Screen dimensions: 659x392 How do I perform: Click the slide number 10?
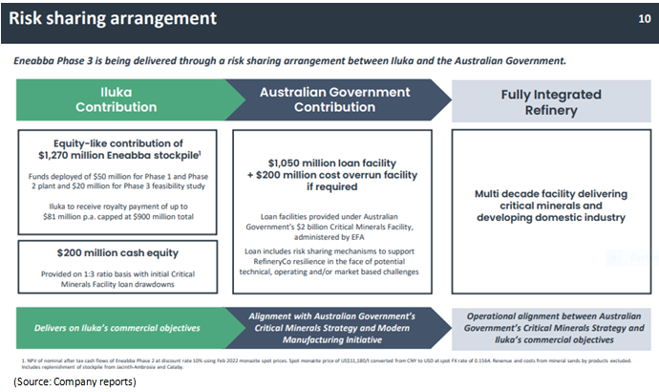(644, 19)
